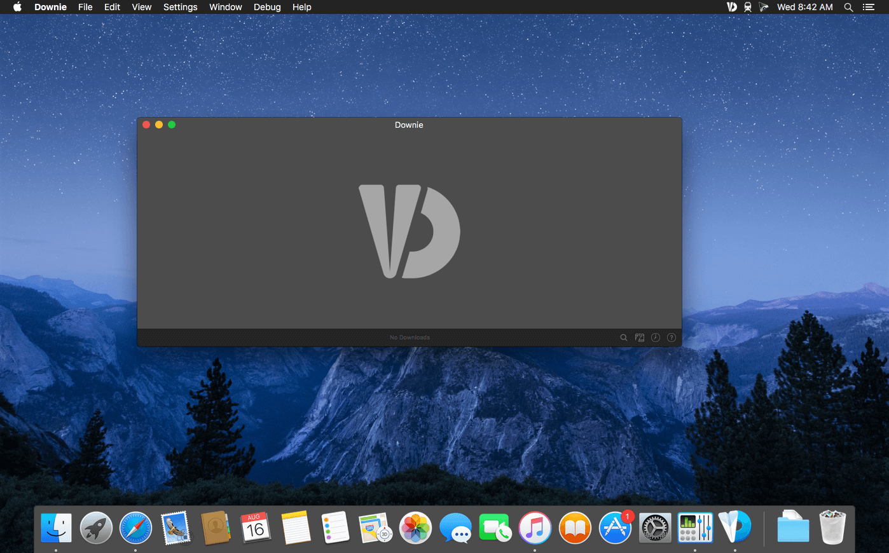Expand the Downie application menu
Screen dimensions: 889x553
pyautogui.click(x=50, y=7)
